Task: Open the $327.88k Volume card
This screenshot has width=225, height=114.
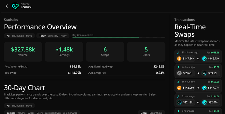Action: pyautogui.click(x=23, y=52)
